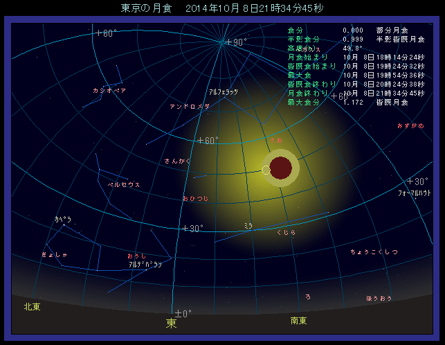Select the アルデバラン star label
The image size is (445, 345).
(x=145, y=265)
